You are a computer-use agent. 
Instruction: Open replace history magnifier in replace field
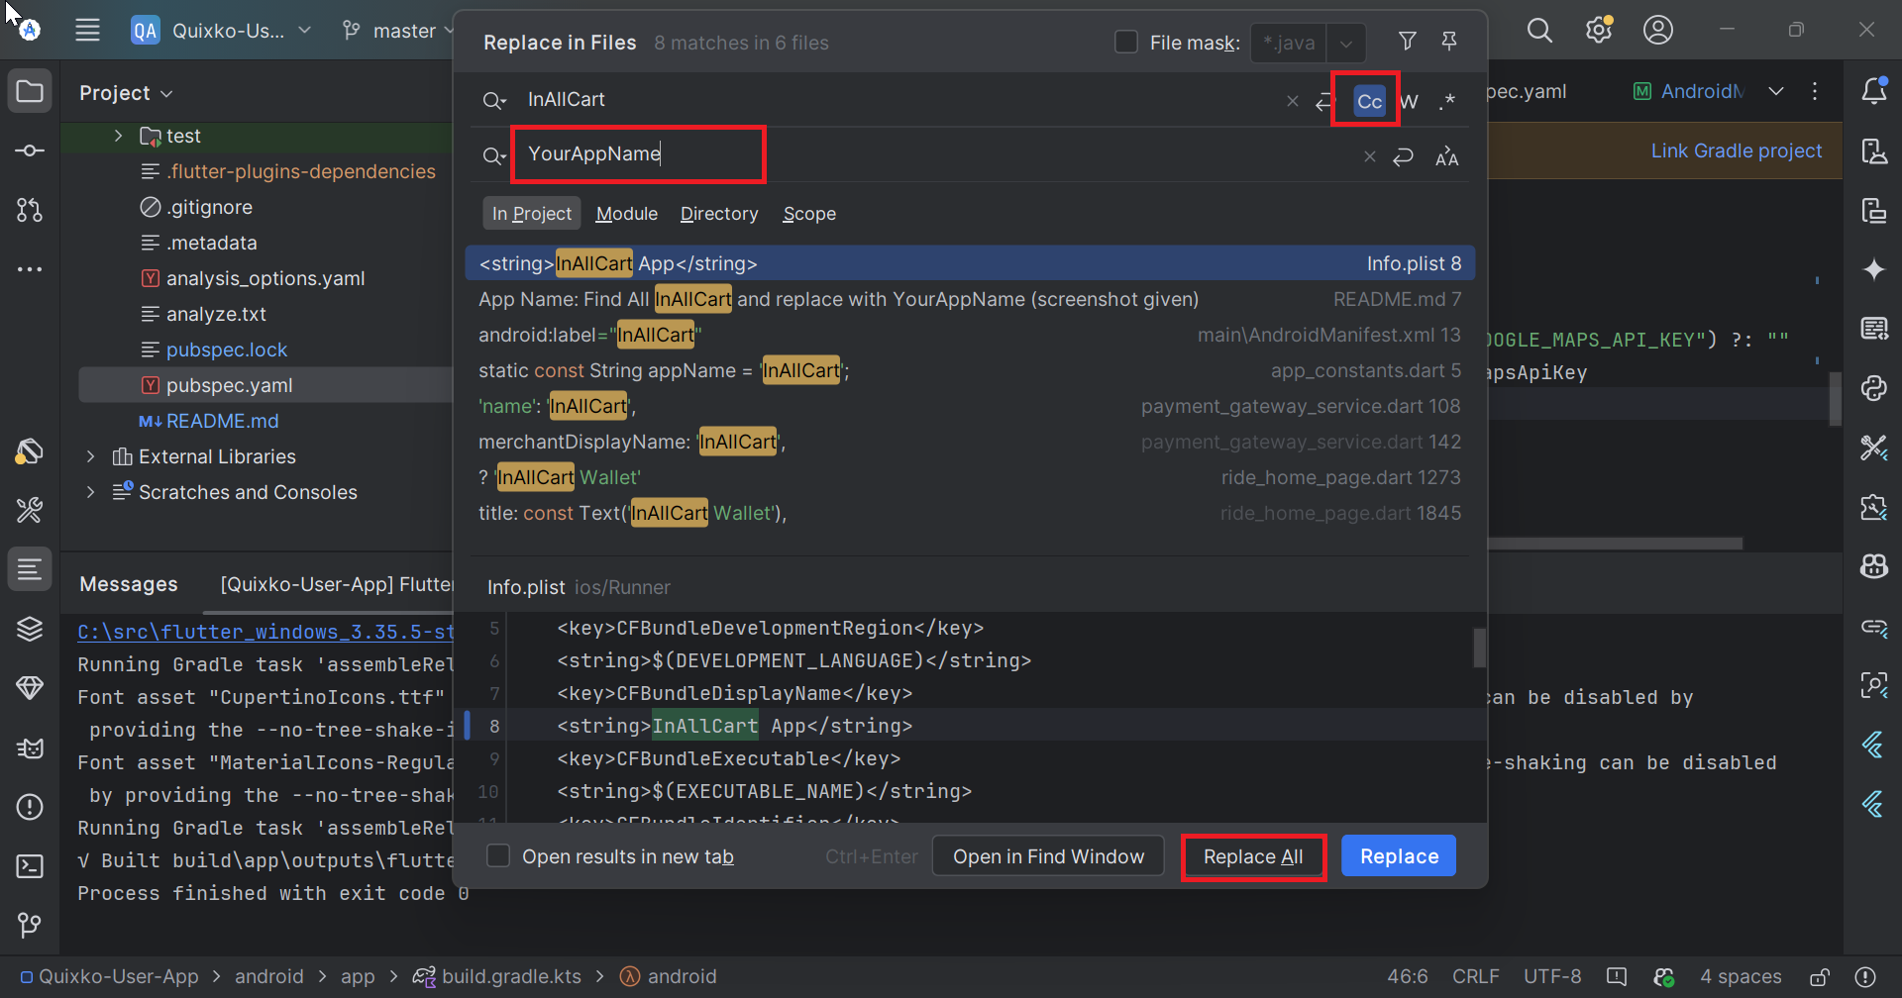(493, 155)
